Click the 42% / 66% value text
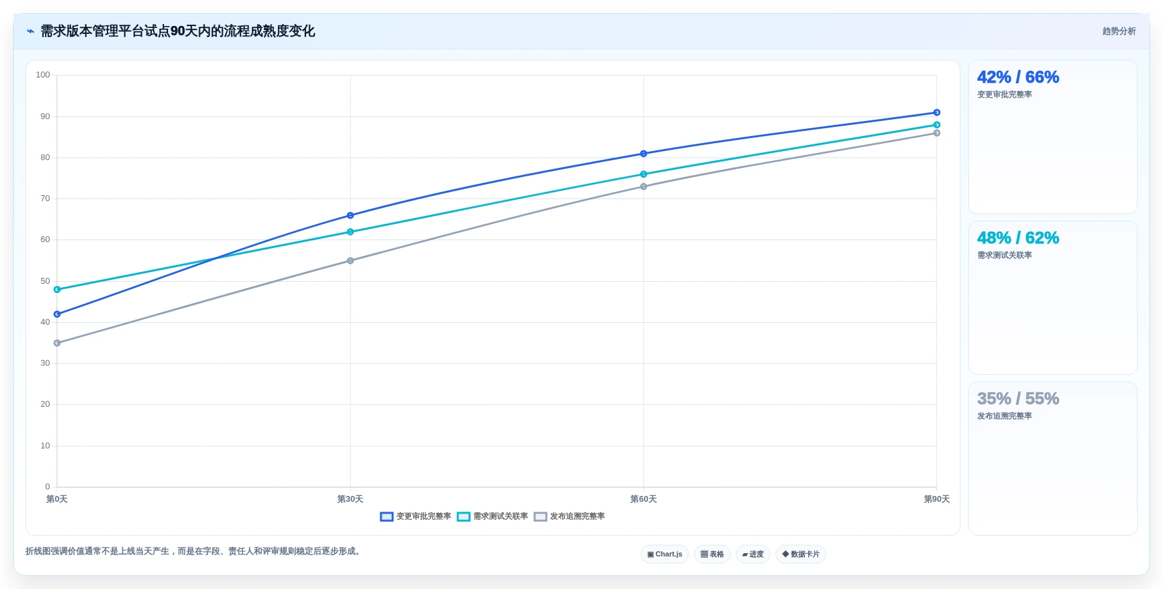 [x=1018, y=77]
